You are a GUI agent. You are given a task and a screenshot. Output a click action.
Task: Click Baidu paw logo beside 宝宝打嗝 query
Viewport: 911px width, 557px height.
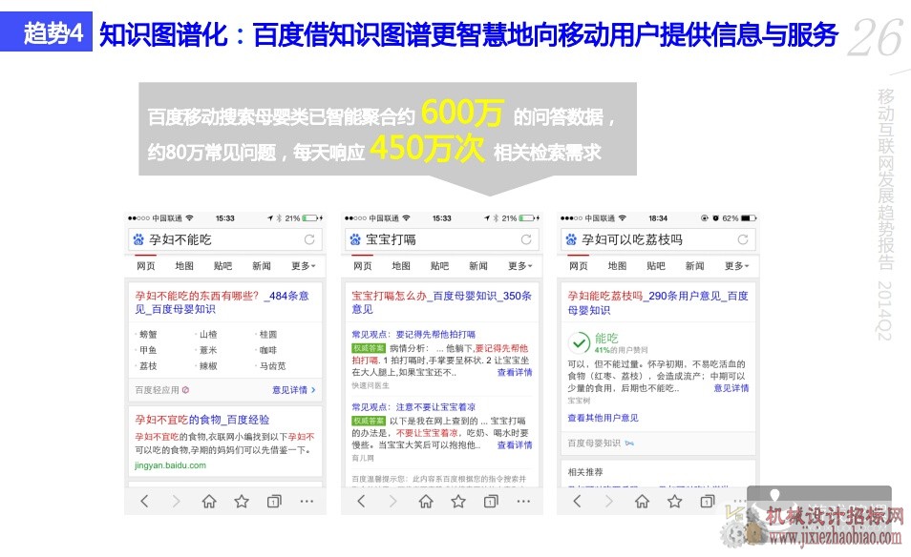pos(355,239)
